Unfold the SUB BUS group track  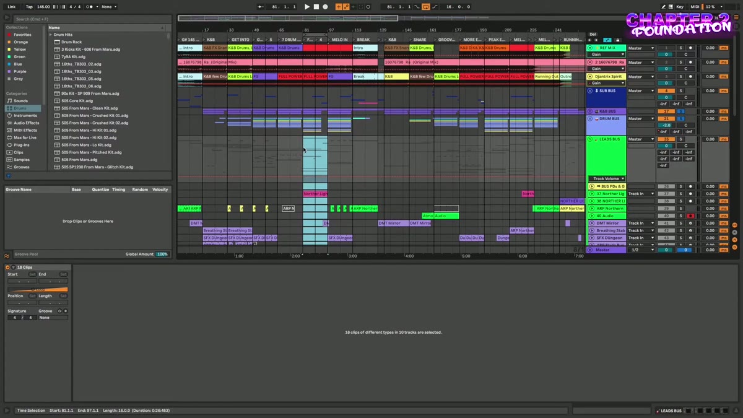[x=590, y=91]
